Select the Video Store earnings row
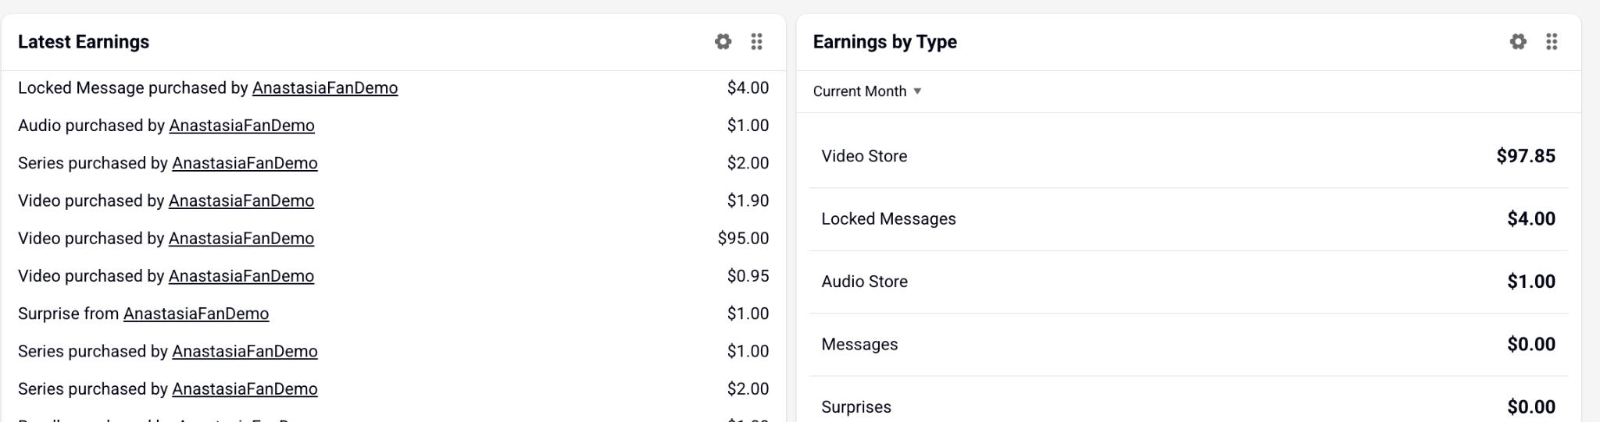 pyautogui.click(x=1188, y=156)
